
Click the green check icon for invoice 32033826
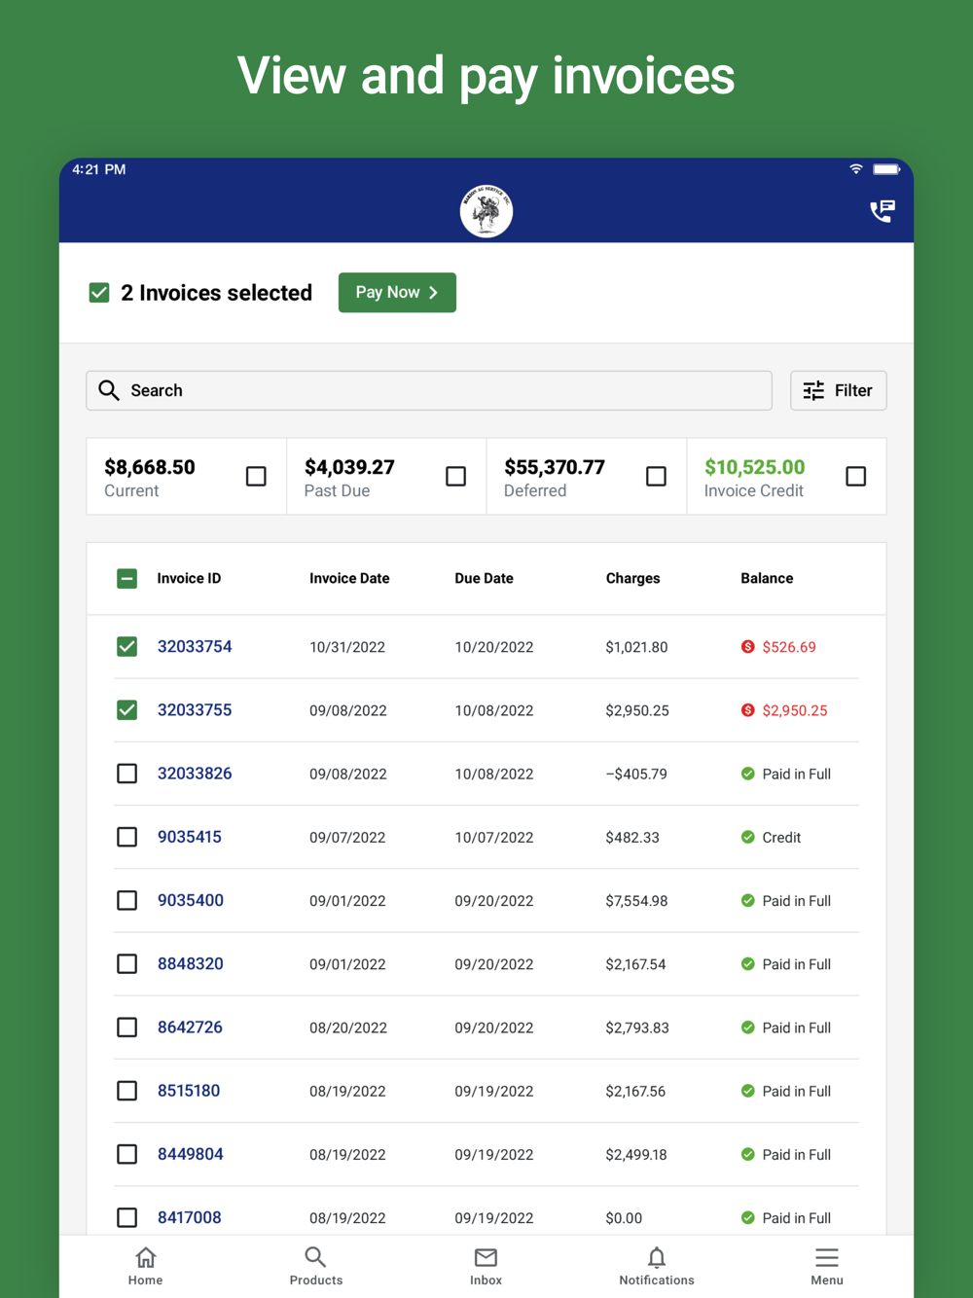pyautogui.click(x=747, y=774)
